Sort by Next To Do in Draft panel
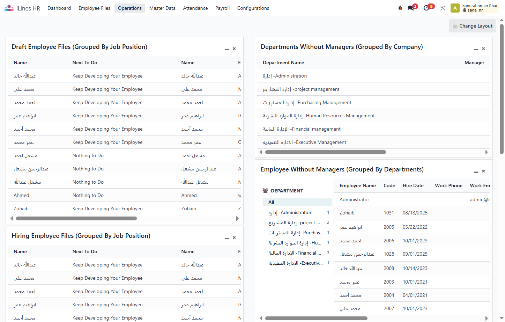The height and width of the screenshot is (322, 505). pos(85,63)
